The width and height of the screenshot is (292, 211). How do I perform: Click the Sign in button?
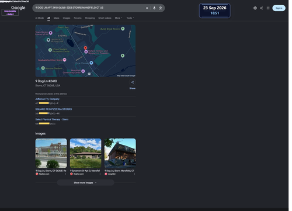click(x=279, y=8)
